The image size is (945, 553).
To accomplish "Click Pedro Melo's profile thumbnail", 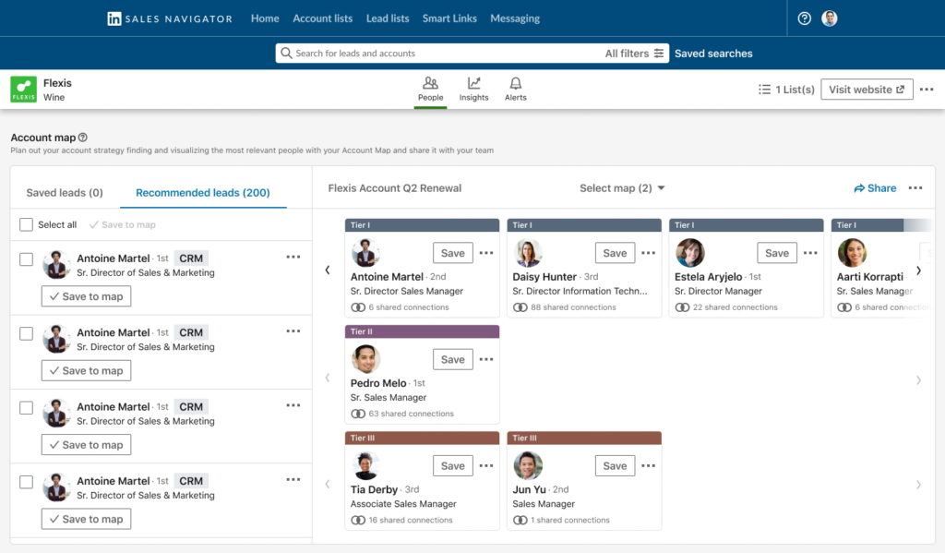I will pos(365,358).
